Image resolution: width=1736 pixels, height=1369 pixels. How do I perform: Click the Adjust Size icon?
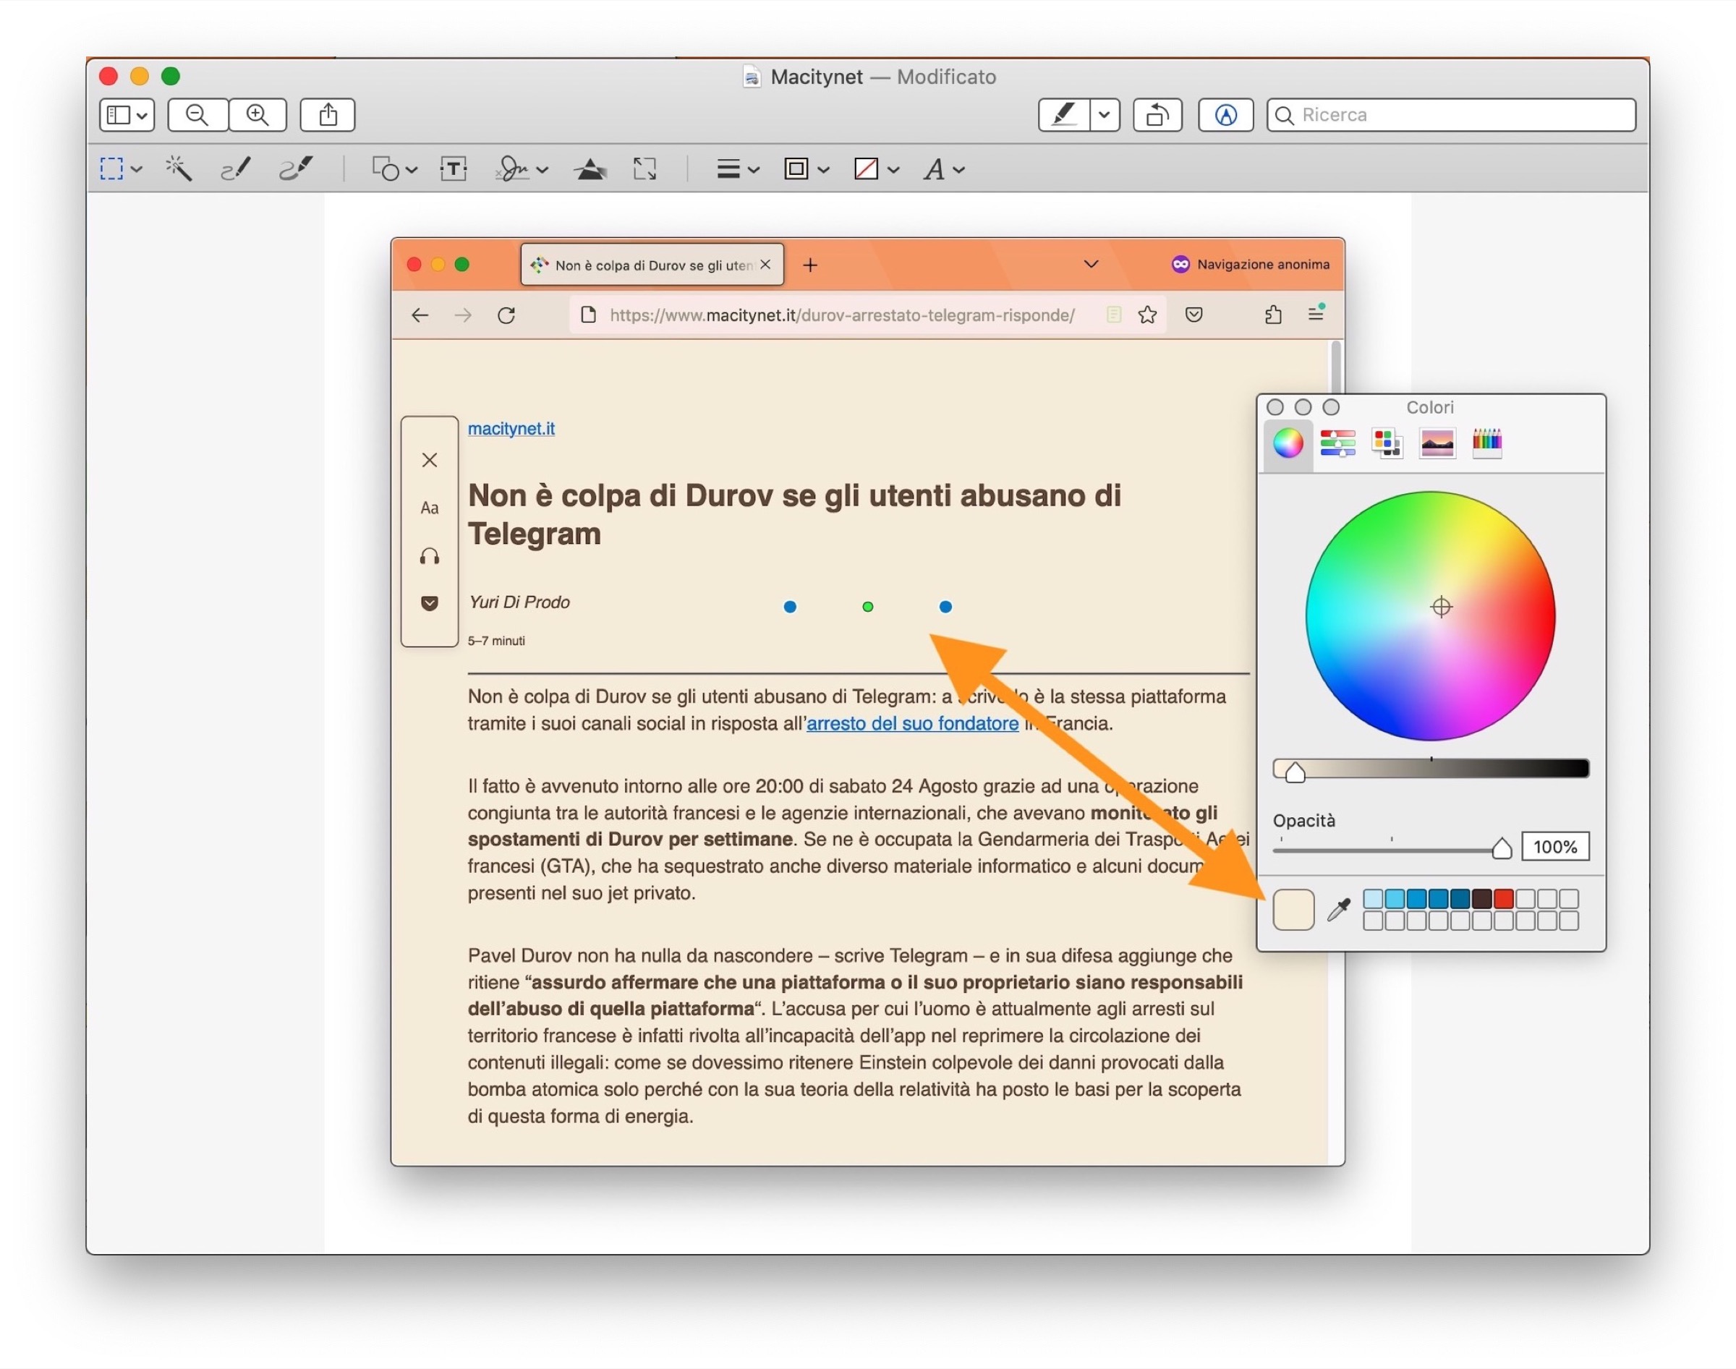645,169
